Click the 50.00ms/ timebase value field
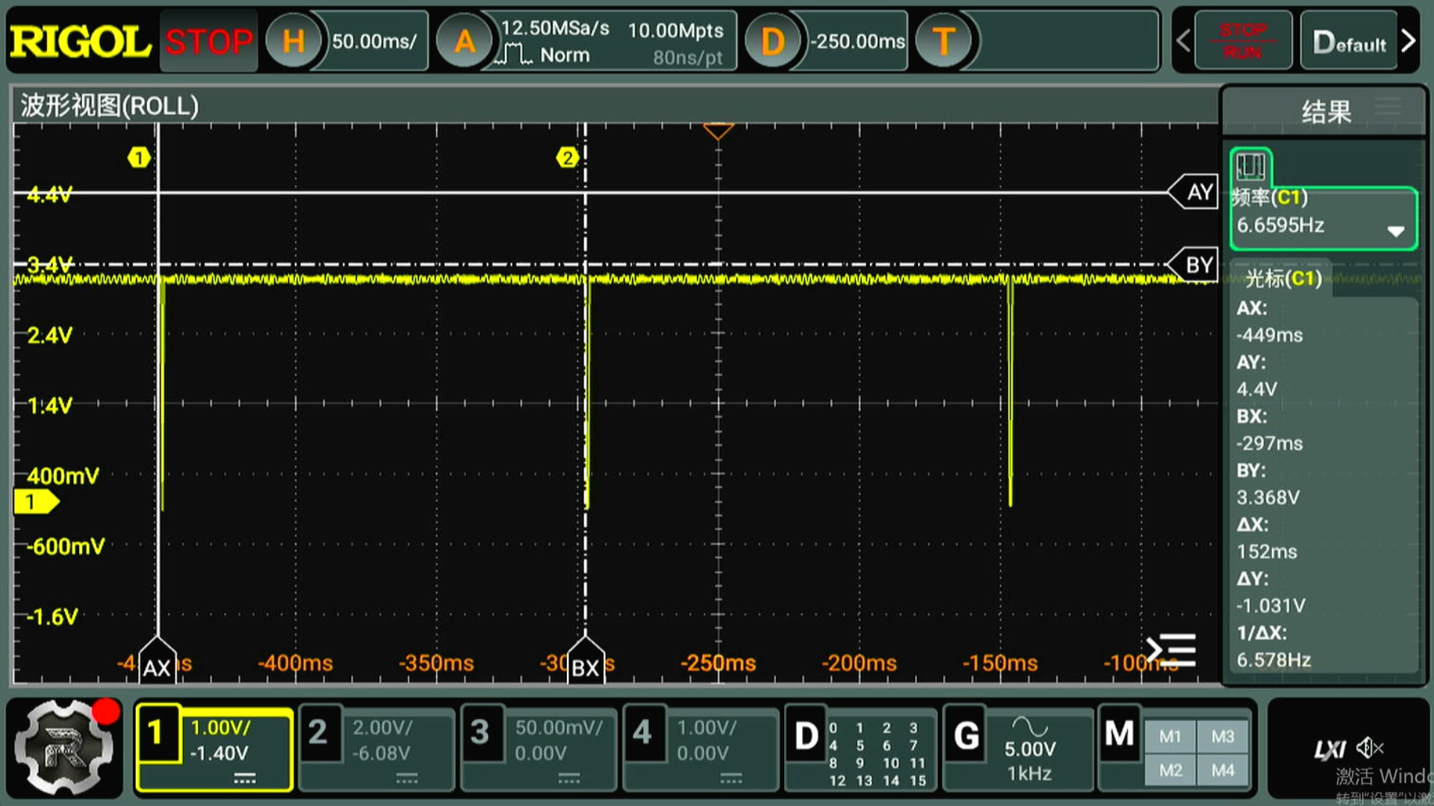 point(374,42)
